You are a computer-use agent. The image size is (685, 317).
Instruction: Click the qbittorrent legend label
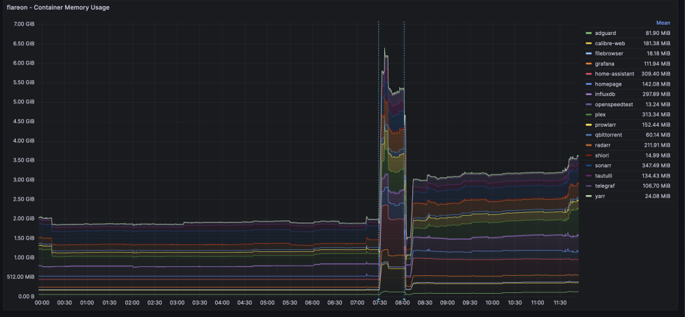click(x=608, y=135)
